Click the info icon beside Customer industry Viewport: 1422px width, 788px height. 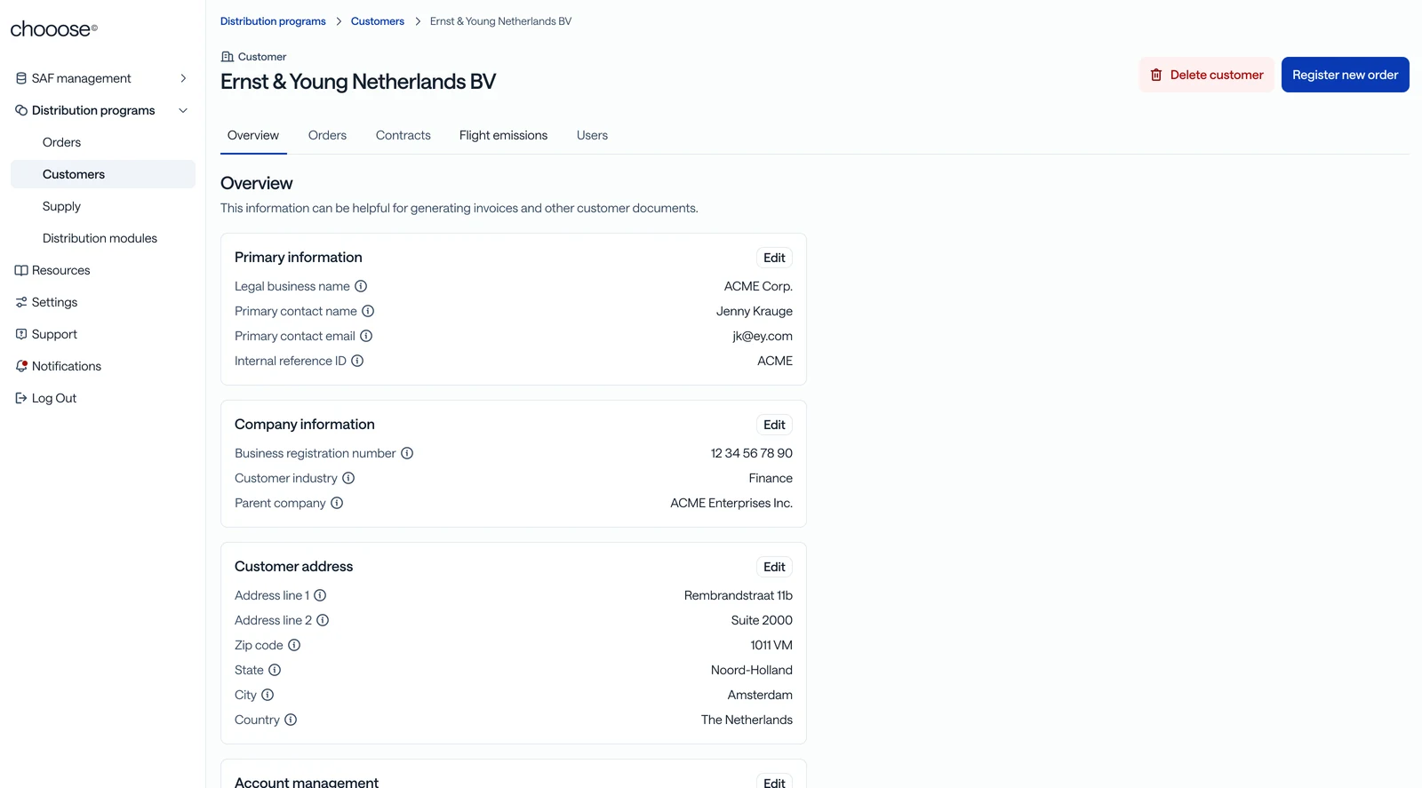click(348, 478)
